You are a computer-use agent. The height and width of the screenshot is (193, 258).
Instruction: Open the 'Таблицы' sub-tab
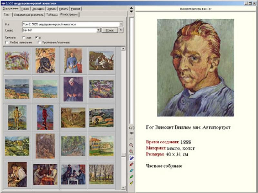pyautogui.click(x=52, y=14)
